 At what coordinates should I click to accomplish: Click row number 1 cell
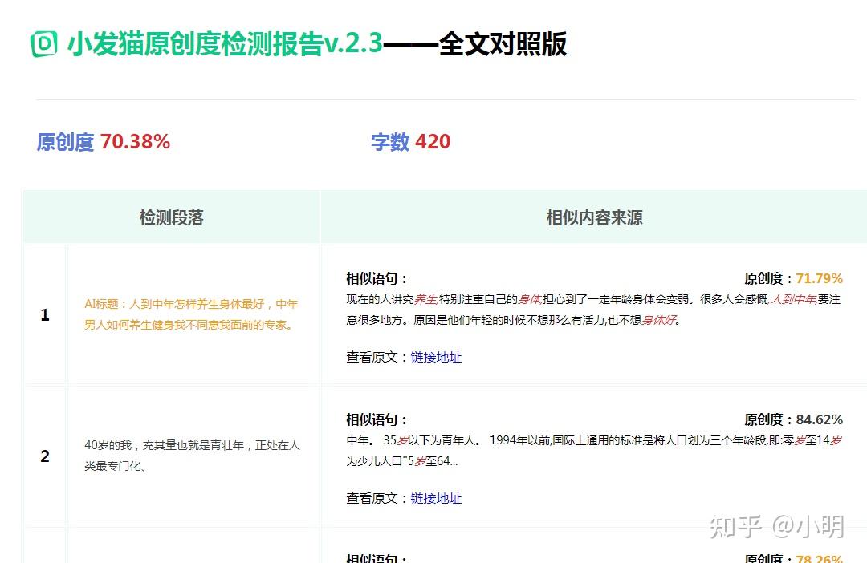click(45, 315)
